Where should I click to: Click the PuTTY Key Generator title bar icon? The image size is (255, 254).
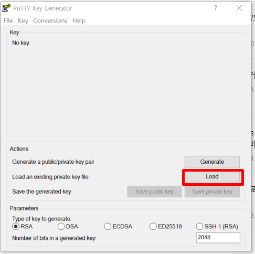(x=6, y=8)
